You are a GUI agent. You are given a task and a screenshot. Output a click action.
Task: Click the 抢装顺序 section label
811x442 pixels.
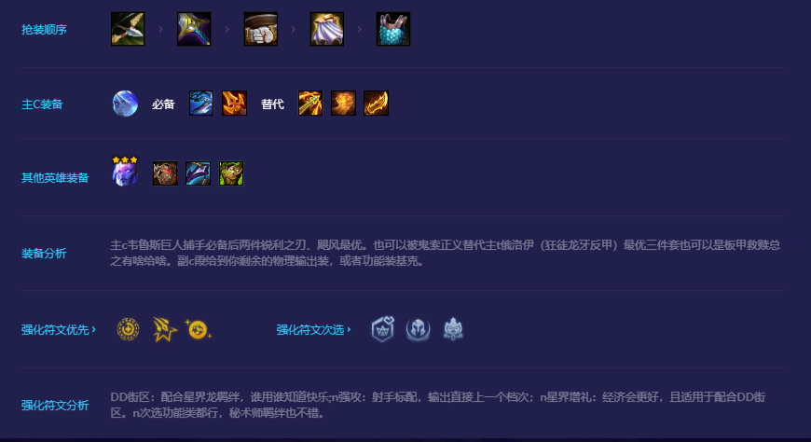[44, 30]
